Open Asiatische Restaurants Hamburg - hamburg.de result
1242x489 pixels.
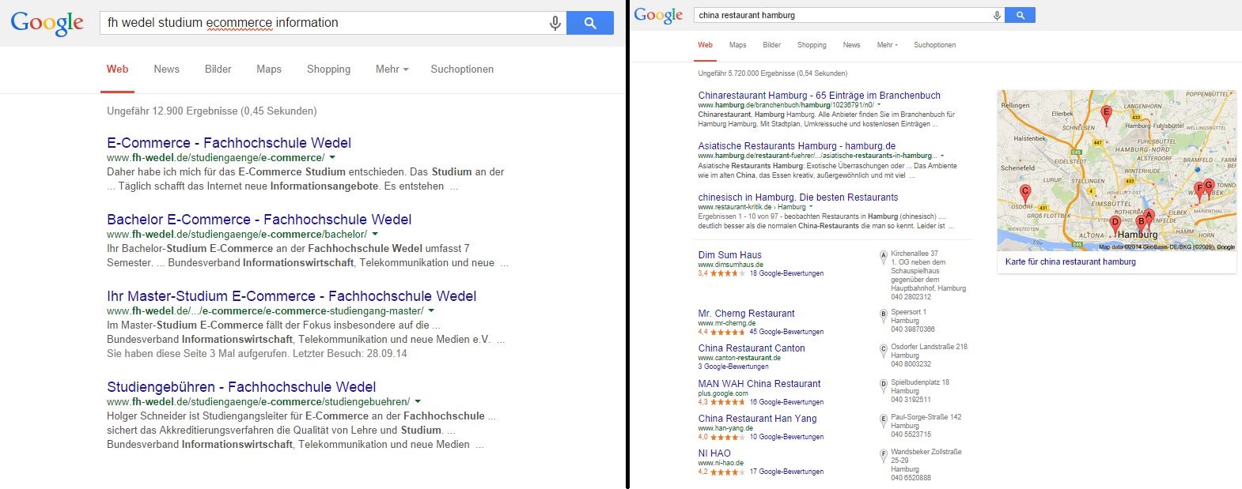(797, 146)
